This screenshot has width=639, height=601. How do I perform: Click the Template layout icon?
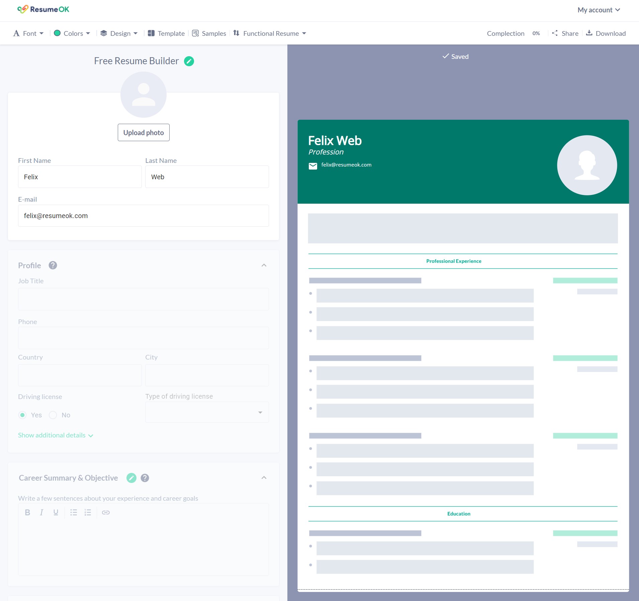pos(151,33)
